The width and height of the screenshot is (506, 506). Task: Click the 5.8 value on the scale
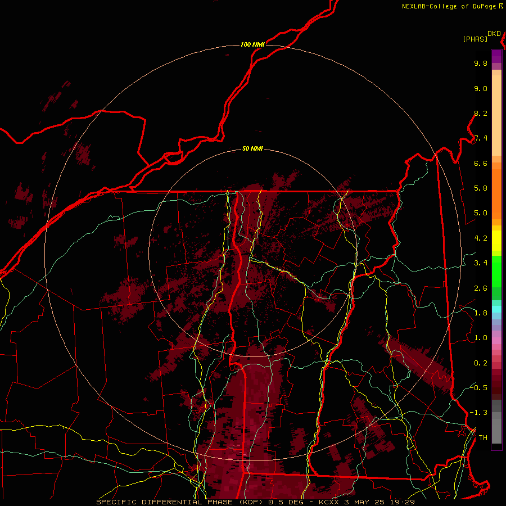(481, 188)
